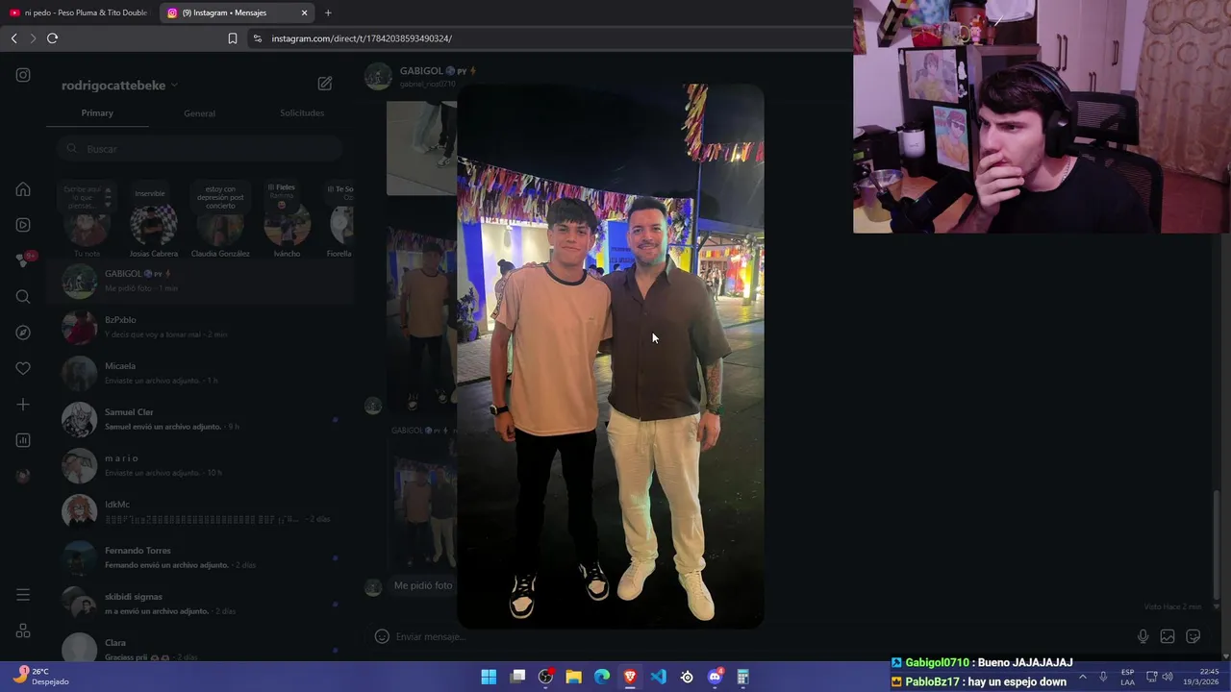This screenshot has width=1231, height=692.
Task: Open the Fernando Torres conversation
Action: [x=200, y=557]
